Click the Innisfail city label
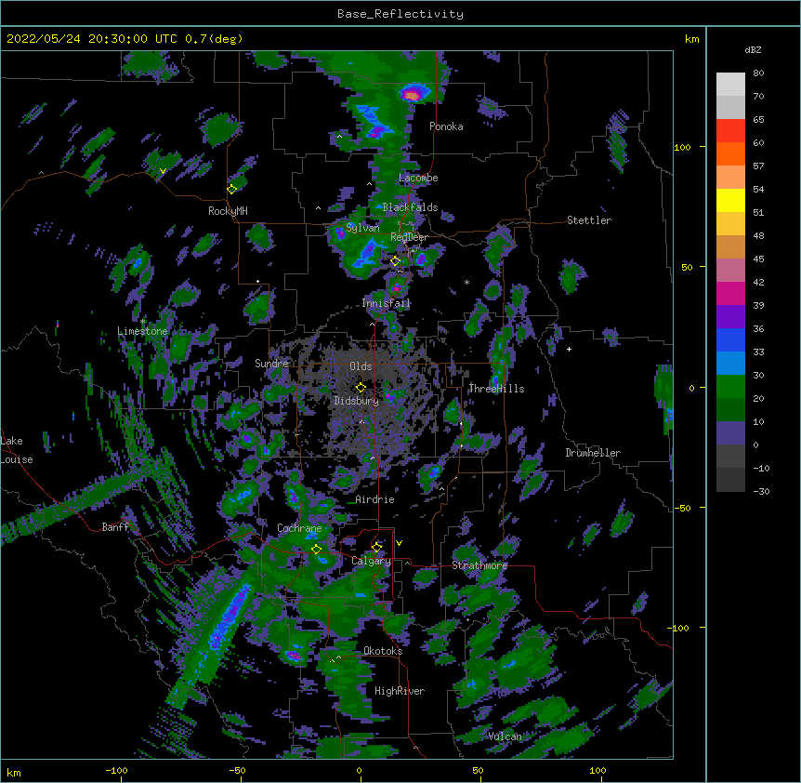801x783 pixels. [386, 303]
